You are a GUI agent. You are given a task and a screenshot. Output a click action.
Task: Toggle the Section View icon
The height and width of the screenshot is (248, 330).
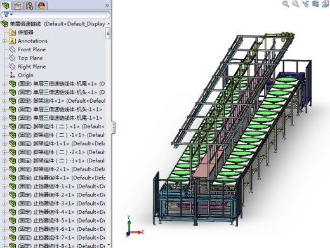(x=315, y=4)
